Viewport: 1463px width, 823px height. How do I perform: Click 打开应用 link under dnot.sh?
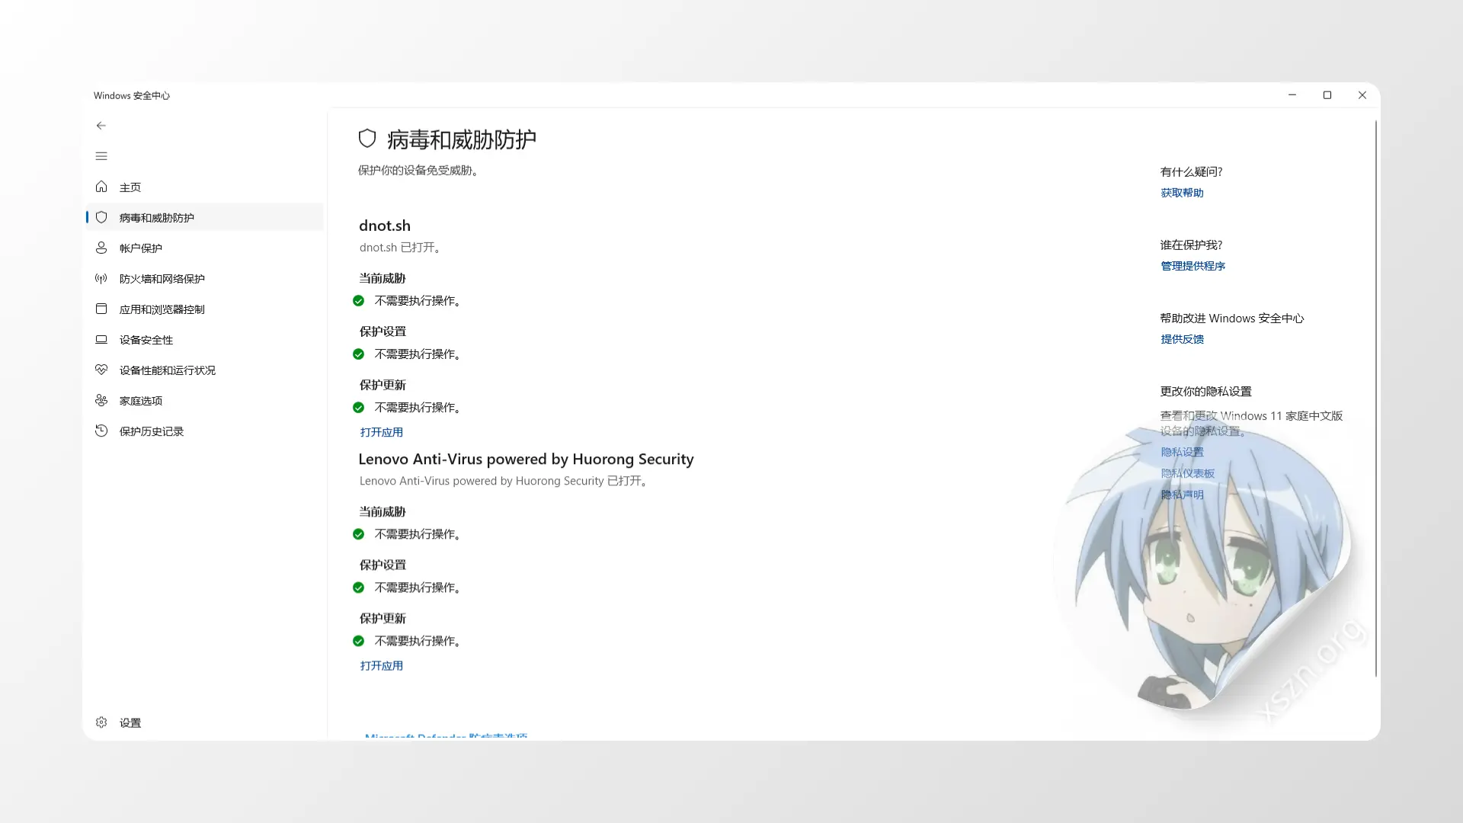382,432
